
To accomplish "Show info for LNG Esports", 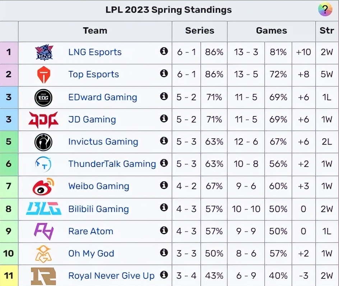I will (164, 52).
